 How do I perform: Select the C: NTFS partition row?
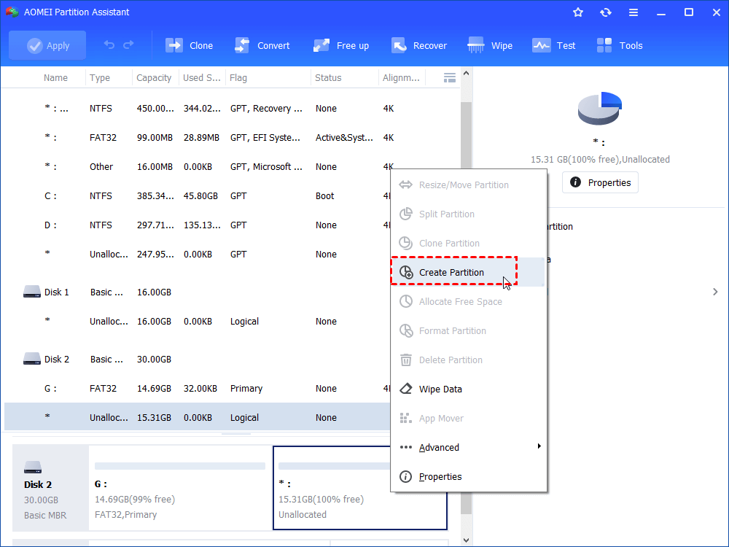click(x=197, y=195)
